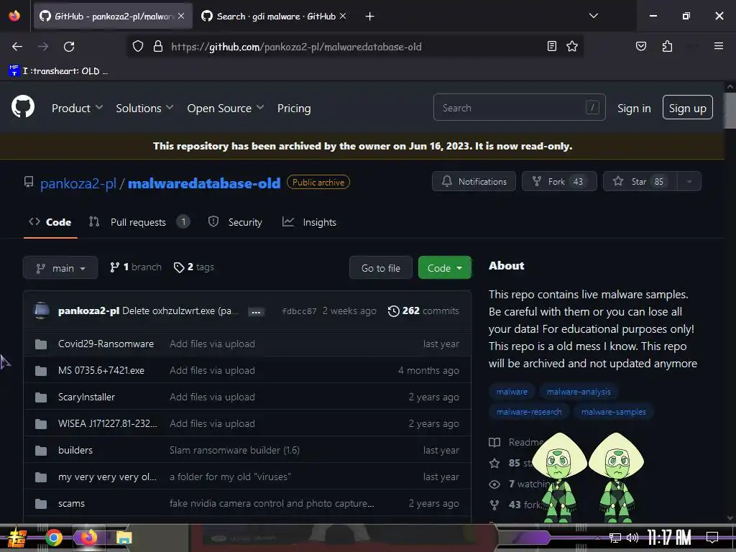Click the Notifications button

click(474, 182)
